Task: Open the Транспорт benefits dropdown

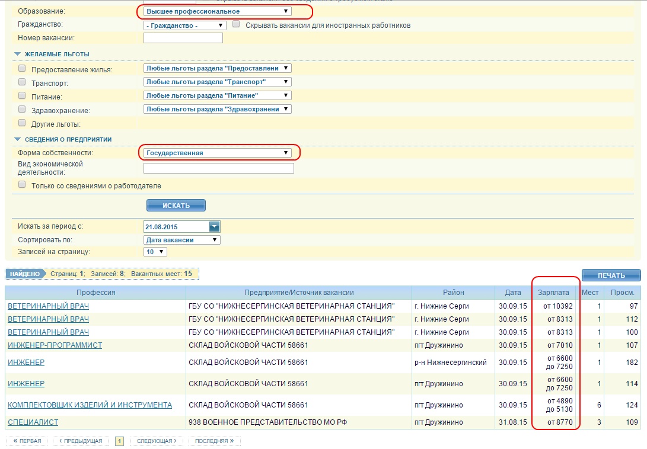Action: click(x=218, y=82)
